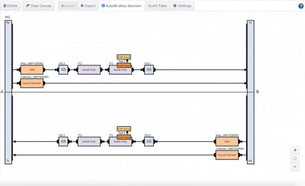Select the top COLLECTOR MAP node
The width and height of the screenshot is (305, 186).
point(32,83)
